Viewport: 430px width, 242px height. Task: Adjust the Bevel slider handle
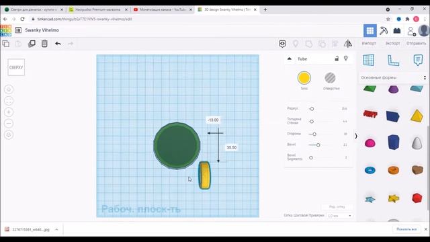tap(318, 145)
